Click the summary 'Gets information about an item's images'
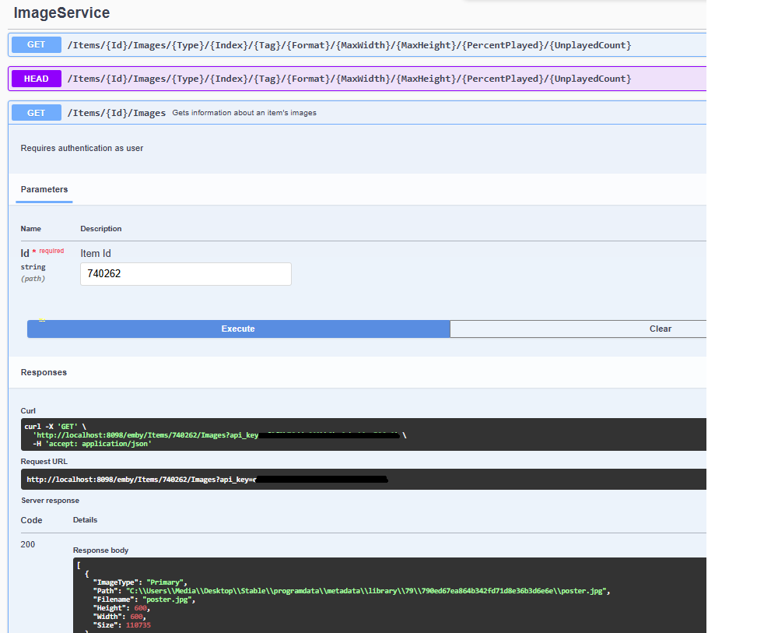The height and width of the screenshot is (633, 778). (x=244, y=113)
